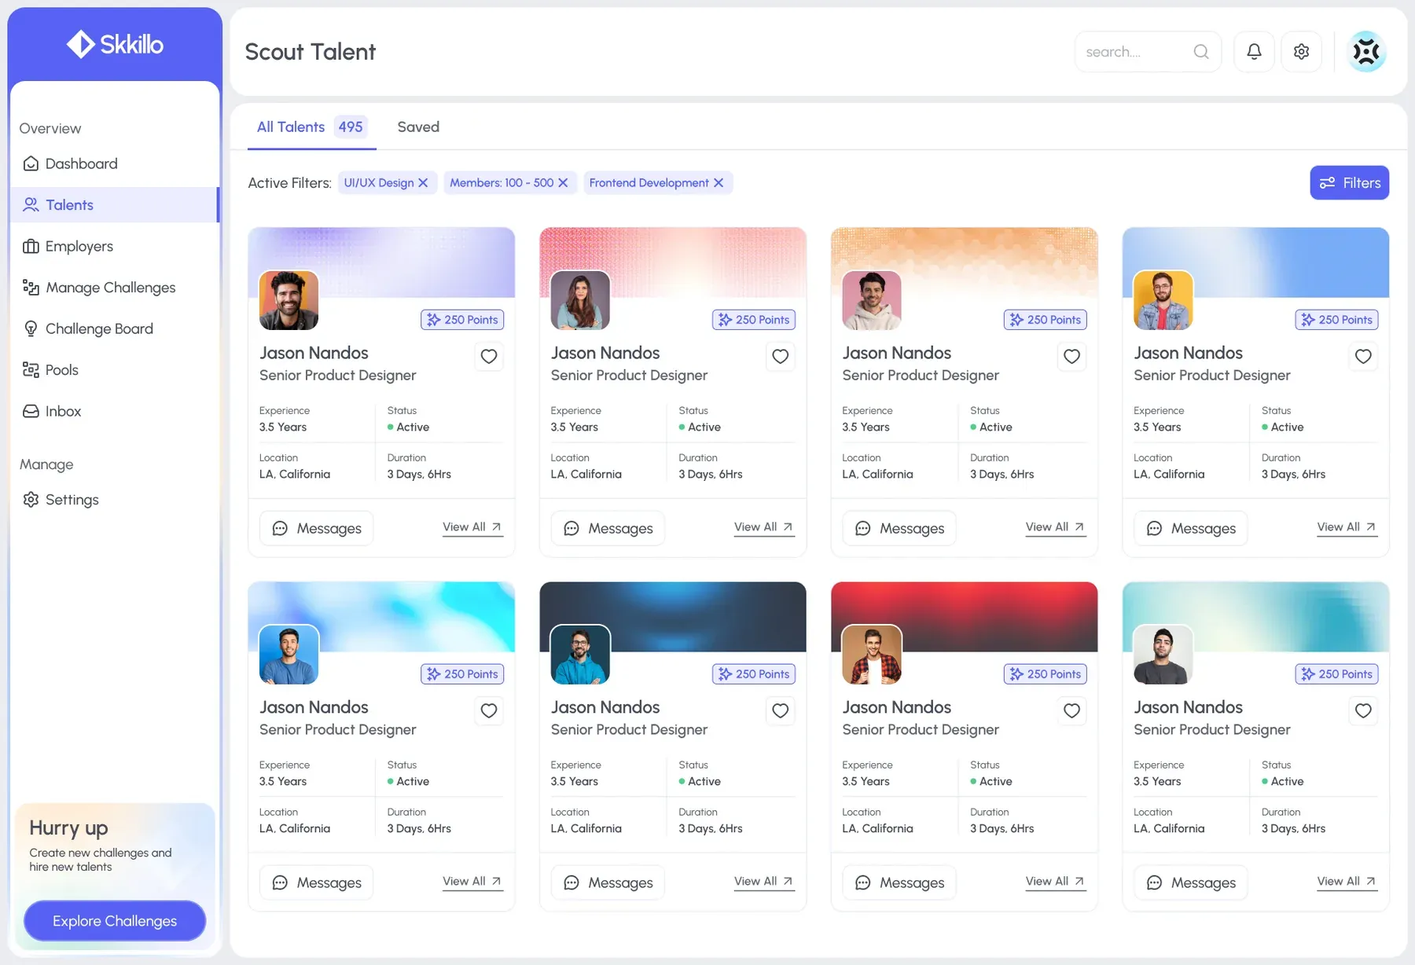Open the user profile avatar at top right
Viewport: 1415px width, 965px height.
[1366, 52]
